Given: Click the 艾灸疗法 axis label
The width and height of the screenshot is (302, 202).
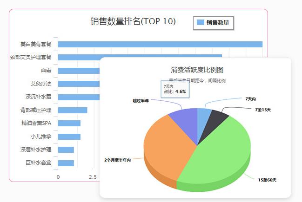Looking at the screenshot, I should coord(40,84).
